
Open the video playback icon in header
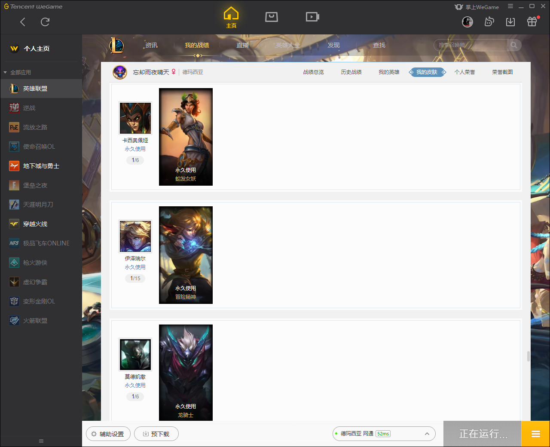pyautogui.click(x=312, y=17)
